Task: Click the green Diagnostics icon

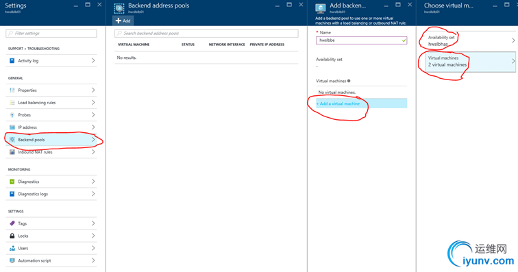Action: pos(12,182)
